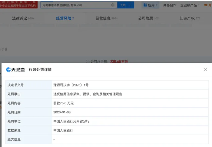Switch to the 经营信息 tab
The height and width of the screenshot is (147, 212).
coord(107,18)
